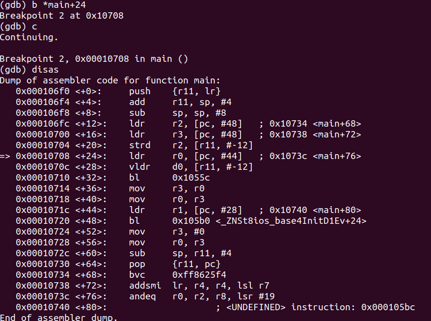Click the andeq instruction at main+76
The height and width of the screenshot is (321, 431).
point(202,296)
